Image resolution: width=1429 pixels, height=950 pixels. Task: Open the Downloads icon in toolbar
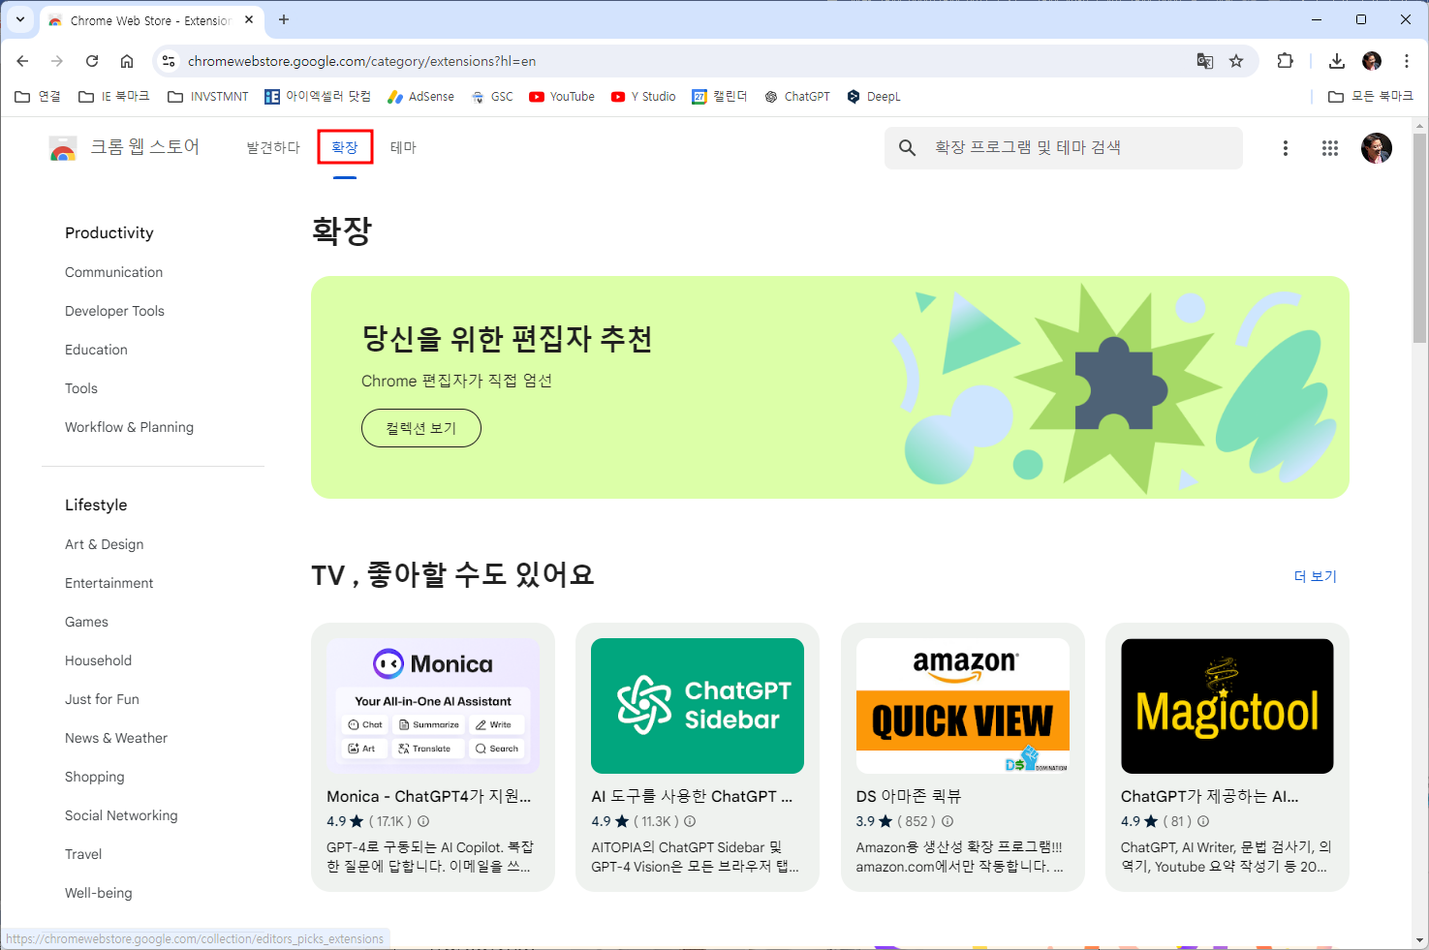click(x=1337, y=61)
